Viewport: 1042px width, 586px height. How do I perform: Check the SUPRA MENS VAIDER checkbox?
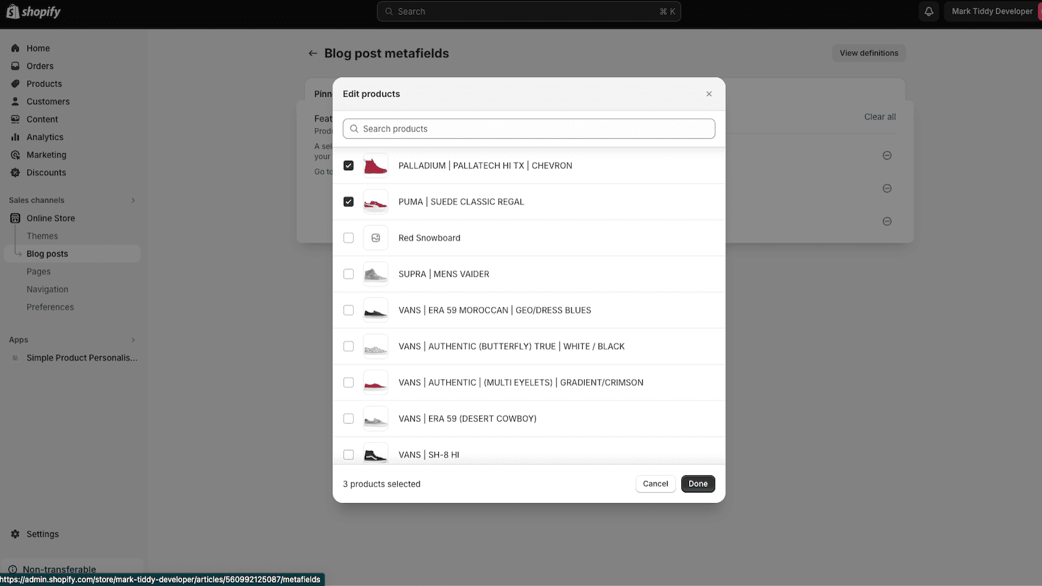348,274
